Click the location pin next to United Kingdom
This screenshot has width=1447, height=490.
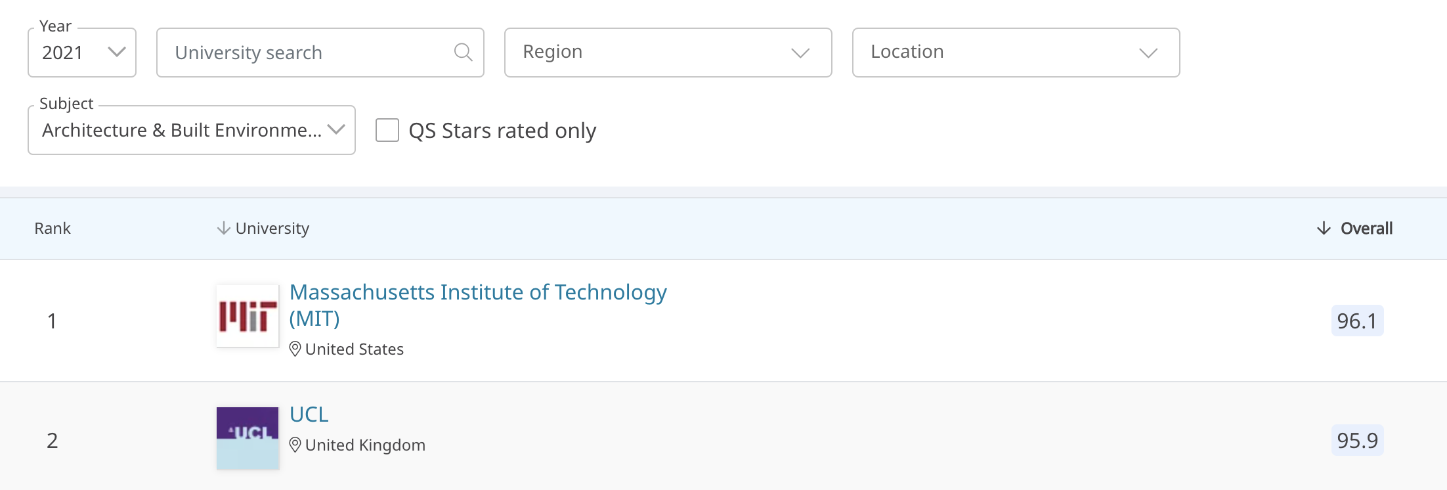[x=295, y=445]
